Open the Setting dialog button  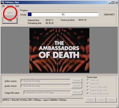coord(90,100)
